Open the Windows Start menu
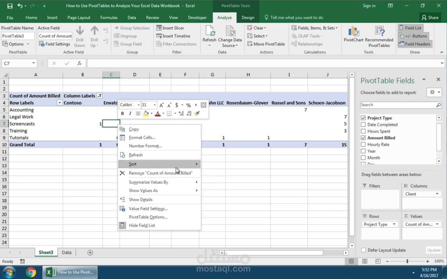The height and width of the screenshot is (279, 447). point(9,272)
